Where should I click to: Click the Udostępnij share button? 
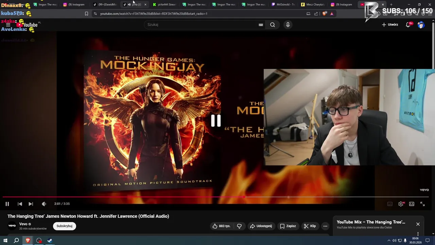click(x=261, y=226)
